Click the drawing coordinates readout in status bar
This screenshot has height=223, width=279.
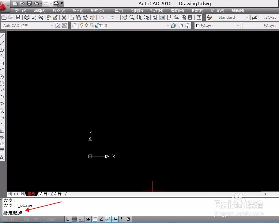(x=28, y=220)
